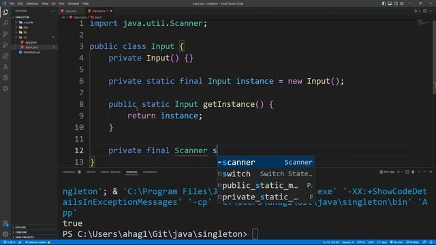Switch to the DEBUG CONSOLE panel tab

pyautogui.click(x=110, y=172)
